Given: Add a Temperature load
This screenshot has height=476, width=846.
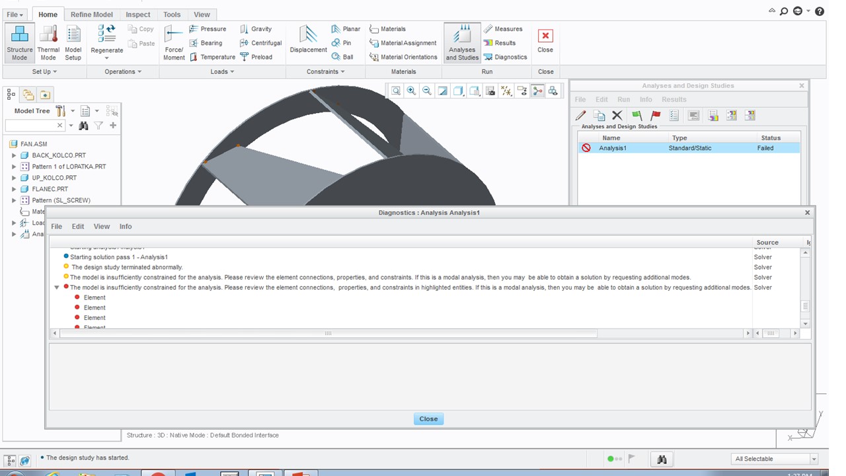Looking at the screenshot, I should tap(212, 57).
